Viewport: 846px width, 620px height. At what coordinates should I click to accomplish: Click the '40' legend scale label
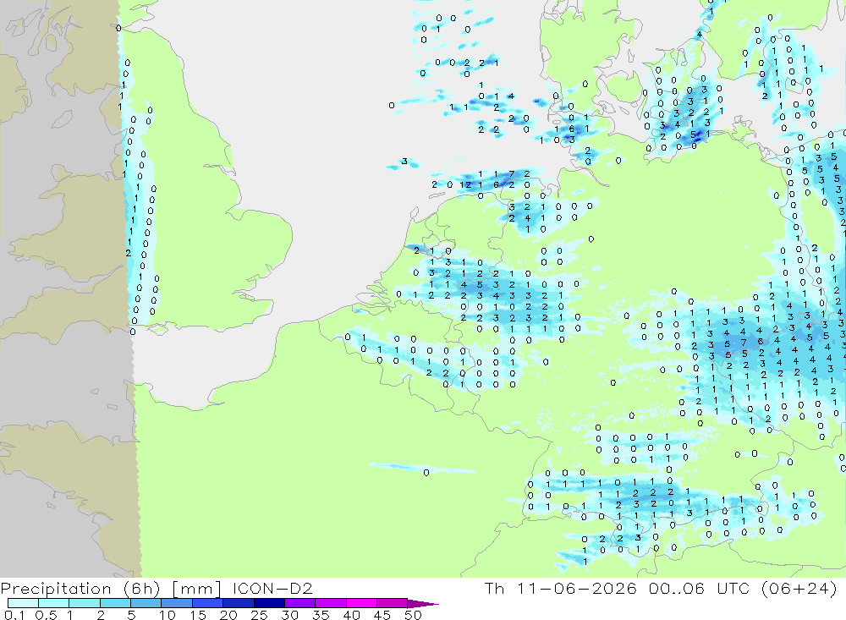[x=352, y=615]
